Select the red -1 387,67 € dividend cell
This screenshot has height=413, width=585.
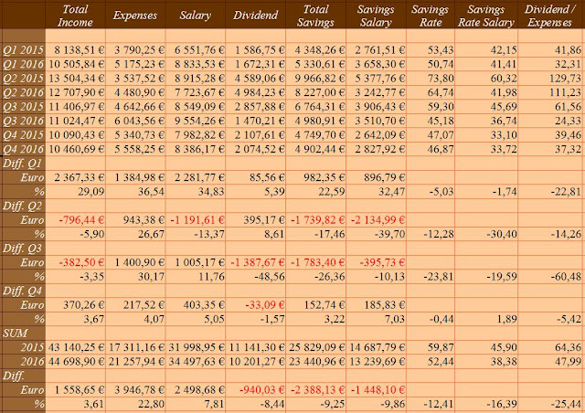(x=256, y=262)
